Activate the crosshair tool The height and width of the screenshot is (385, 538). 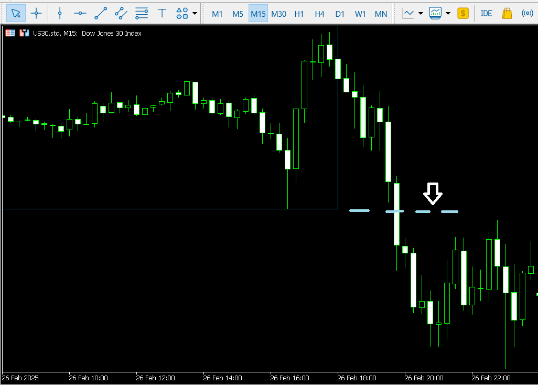pos(36,13)
